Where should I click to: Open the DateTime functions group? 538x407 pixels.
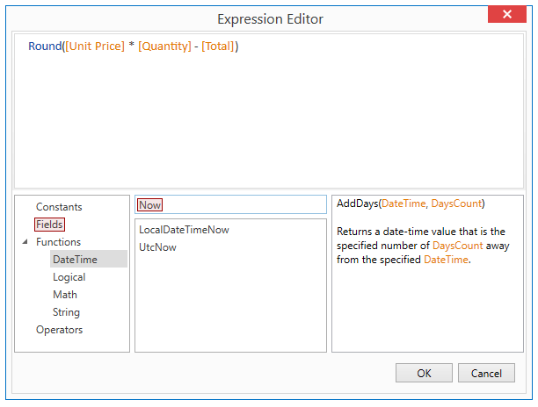(75, 260)
